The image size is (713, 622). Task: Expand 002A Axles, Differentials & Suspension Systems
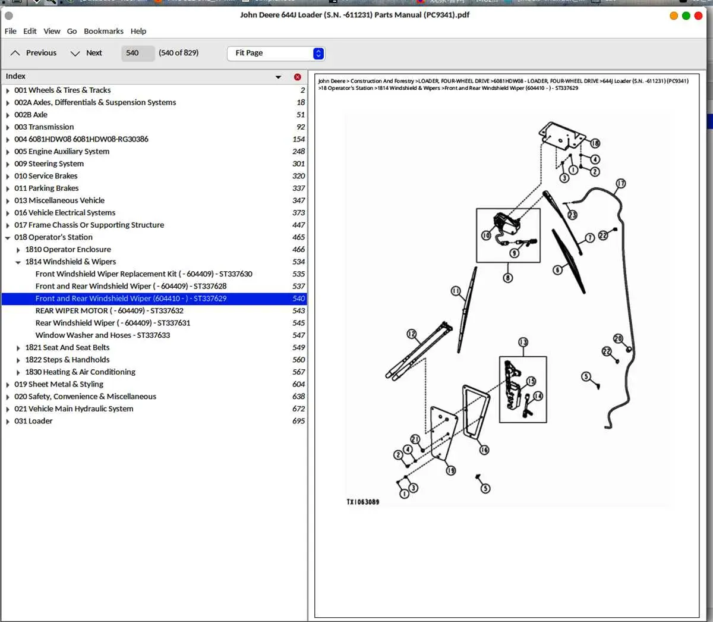[x=8, y=103]
